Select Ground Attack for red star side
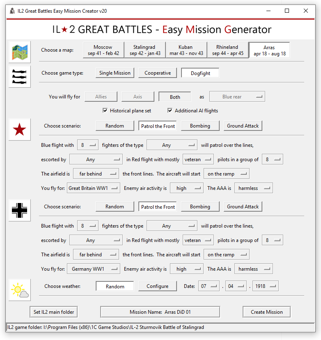Image resolution: width=321 pixels, height=340 pixels. (x=243, y=126)
